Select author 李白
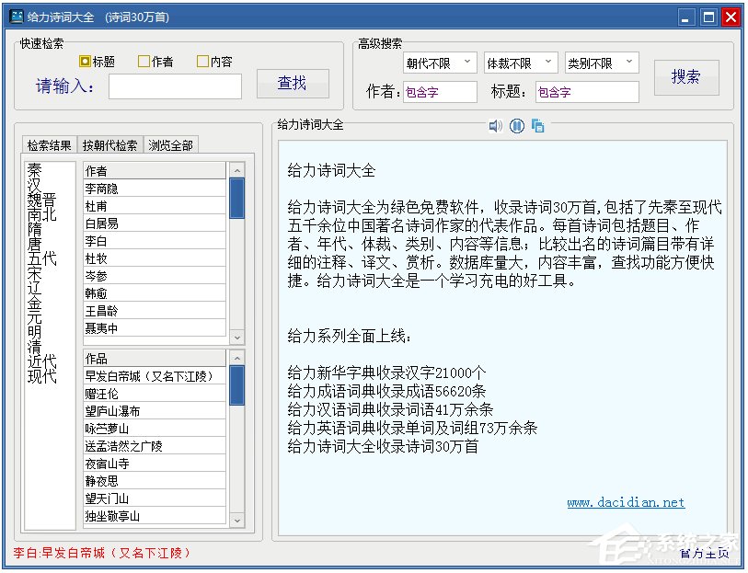This screenshot has width=748, height=573. point(155,241)
